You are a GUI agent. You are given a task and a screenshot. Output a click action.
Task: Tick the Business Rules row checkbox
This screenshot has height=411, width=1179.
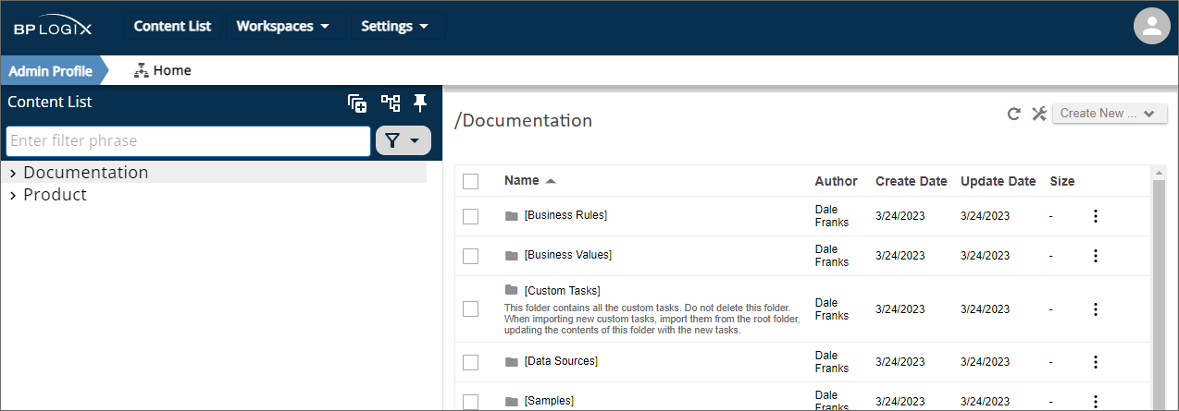click(x=470, y=216)
